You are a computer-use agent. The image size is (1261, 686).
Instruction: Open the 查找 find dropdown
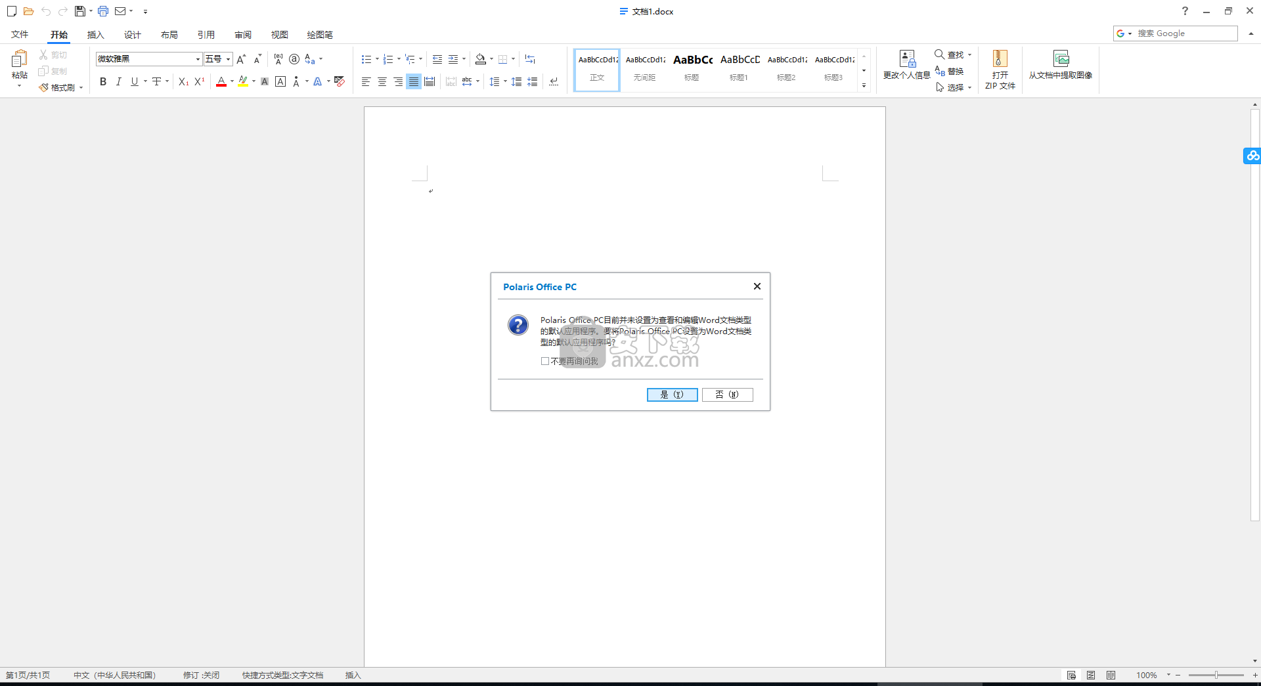(970, 54)
